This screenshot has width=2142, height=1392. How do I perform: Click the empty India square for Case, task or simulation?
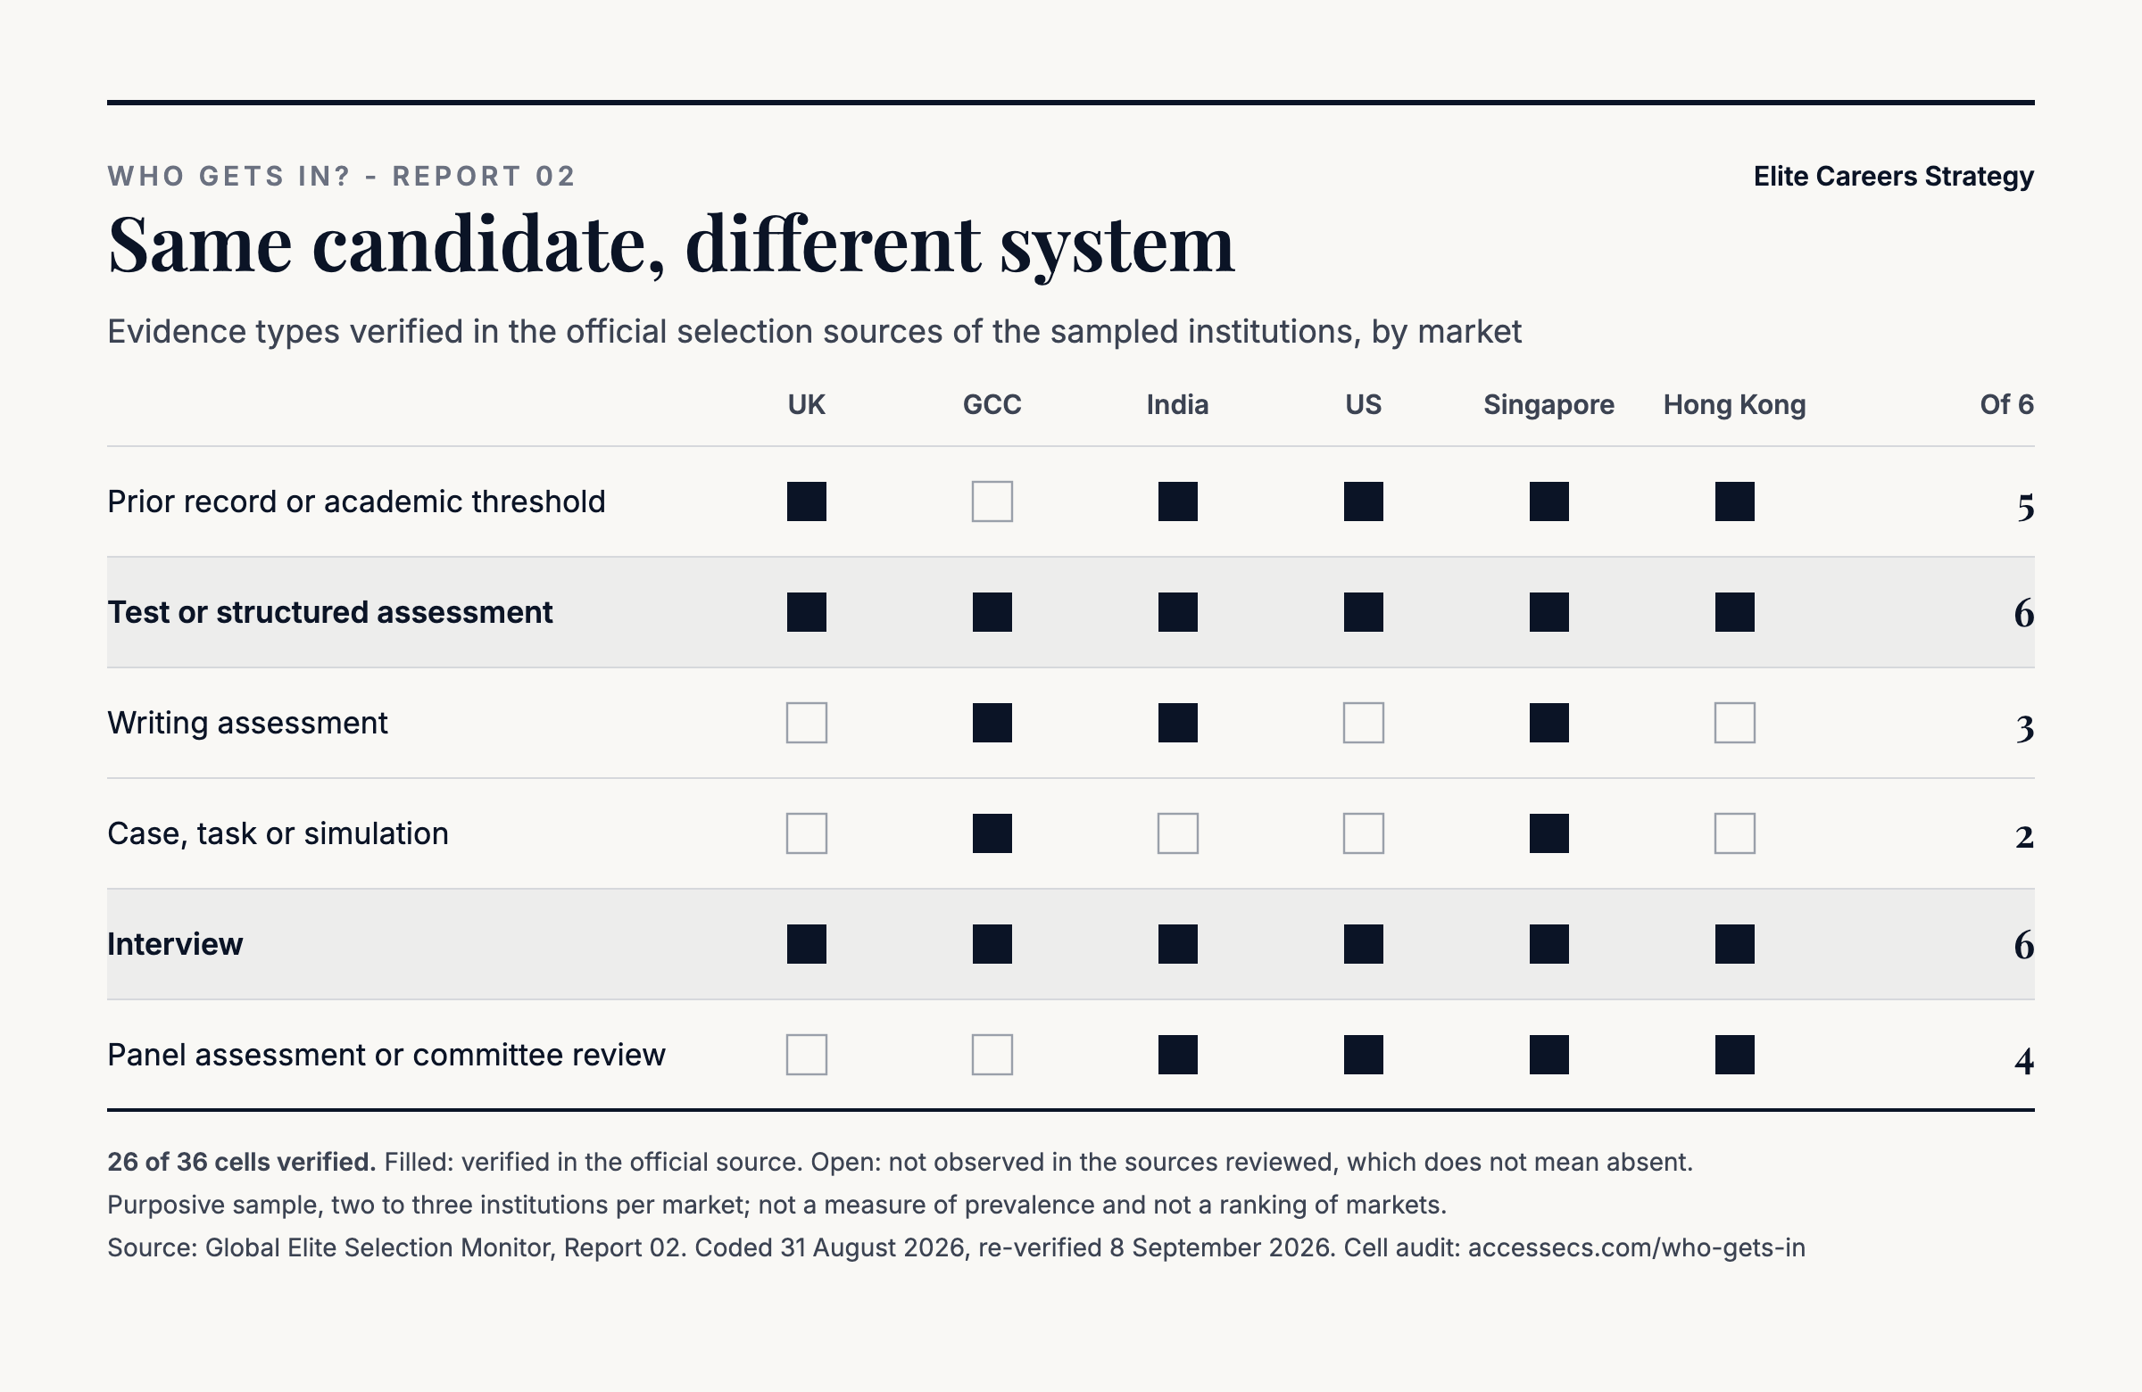coord(1177,833)
